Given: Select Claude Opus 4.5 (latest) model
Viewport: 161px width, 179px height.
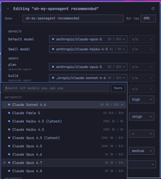Looking at the screenshot, I should click(64, 138).
